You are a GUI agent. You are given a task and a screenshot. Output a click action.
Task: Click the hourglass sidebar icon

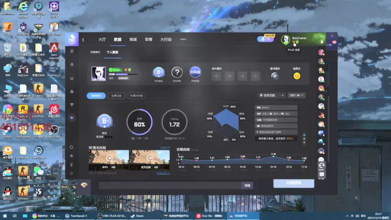tap(71, 165)
